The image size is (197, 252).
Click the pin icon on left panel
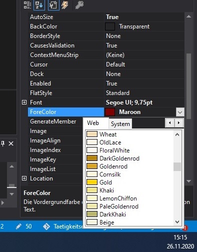[x=3, y=143]
